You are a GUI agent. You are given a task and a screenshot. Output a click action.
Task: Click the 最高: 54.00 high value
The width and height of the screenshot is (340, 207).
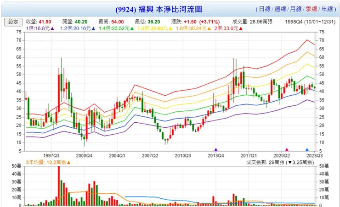click(111, 22)
